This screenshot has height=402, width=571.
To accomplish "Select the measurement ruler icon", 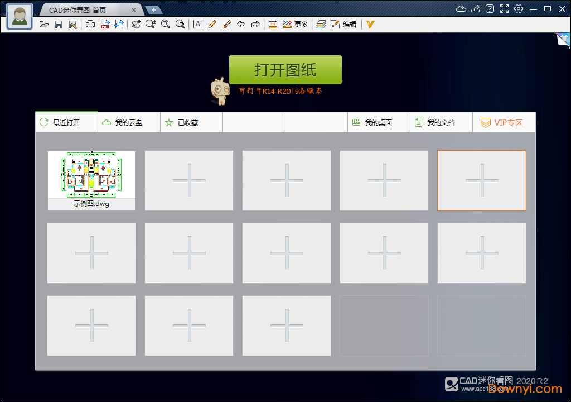I will (273, 24).
